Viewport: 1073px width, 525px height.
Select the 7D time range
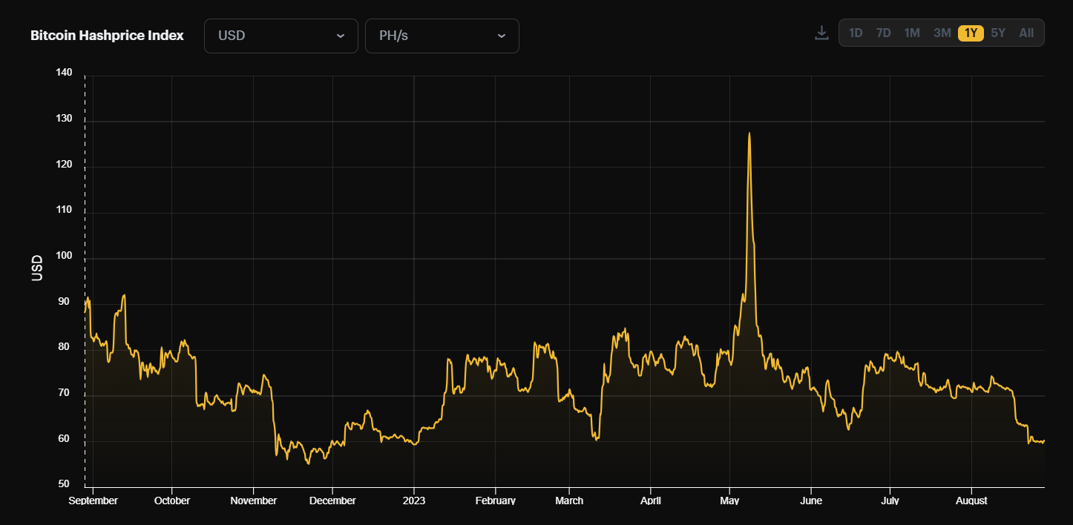(x=883, y=33)
